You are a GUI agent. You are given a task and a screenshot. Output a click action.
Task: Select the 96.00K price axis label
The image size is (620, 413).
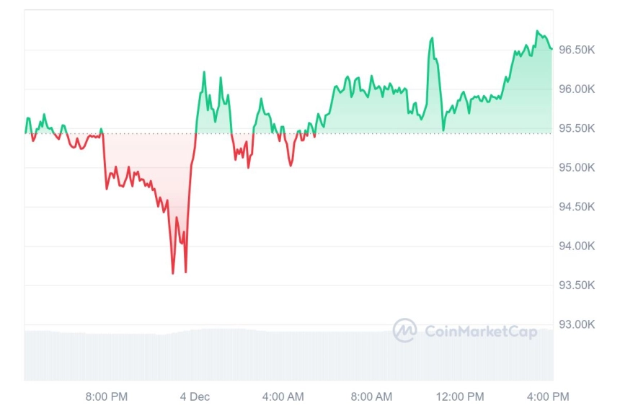[577, 89]
